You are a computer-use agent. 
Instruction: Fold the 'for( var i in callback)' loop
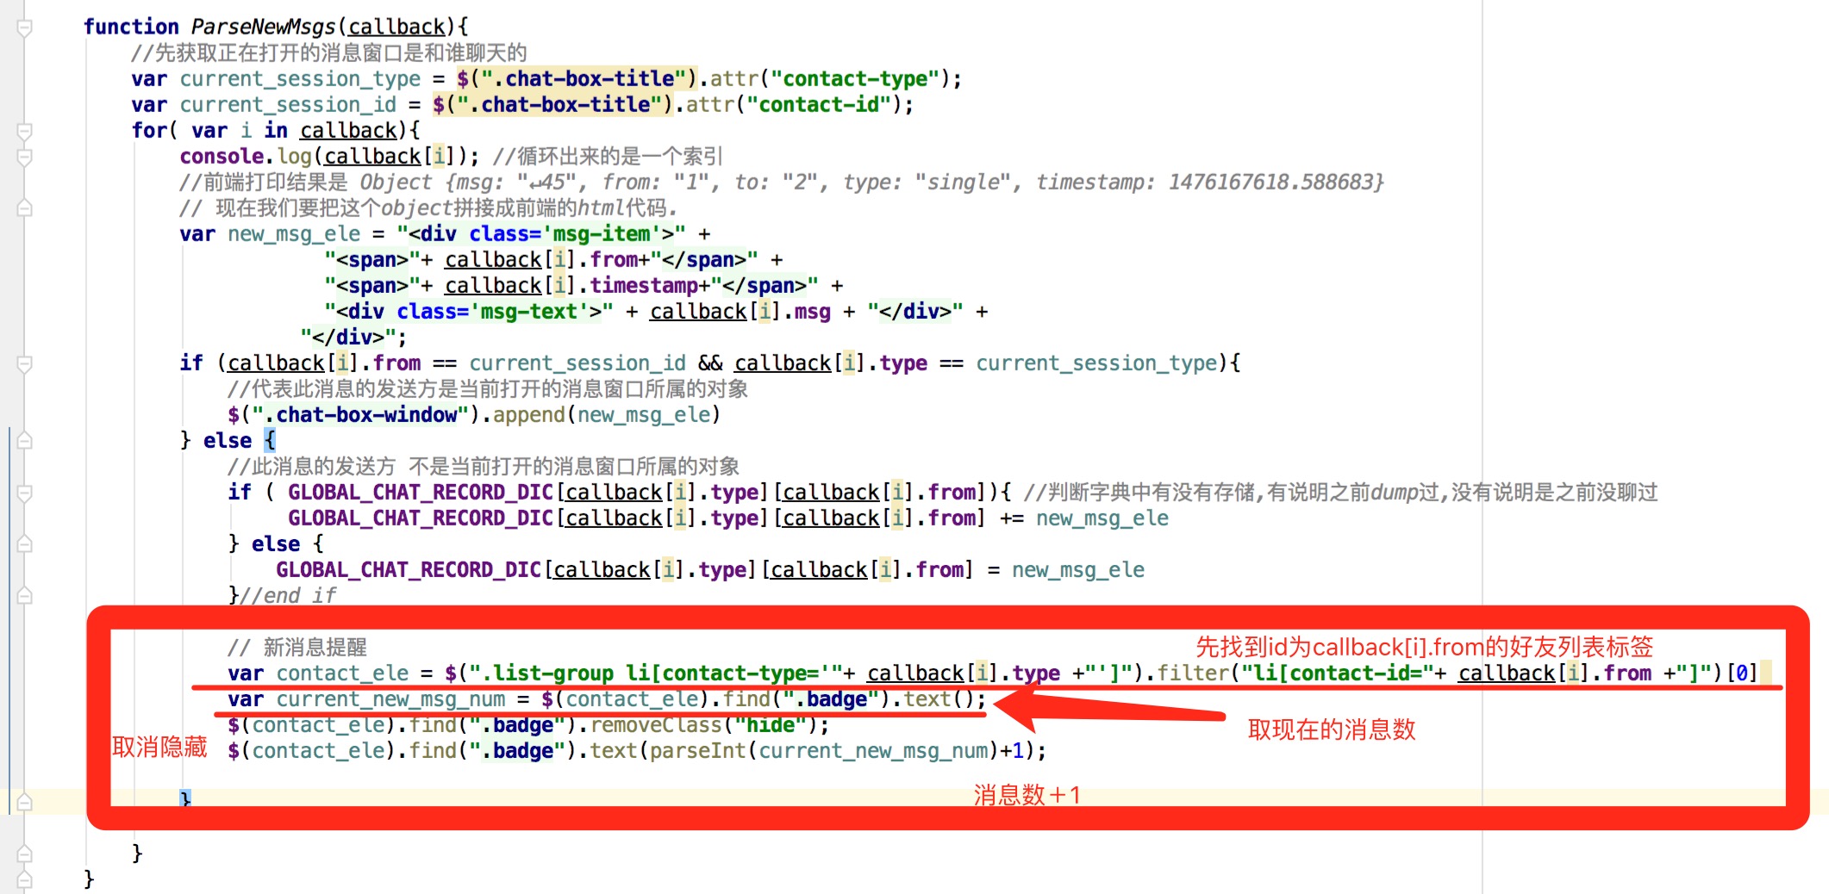25,131
